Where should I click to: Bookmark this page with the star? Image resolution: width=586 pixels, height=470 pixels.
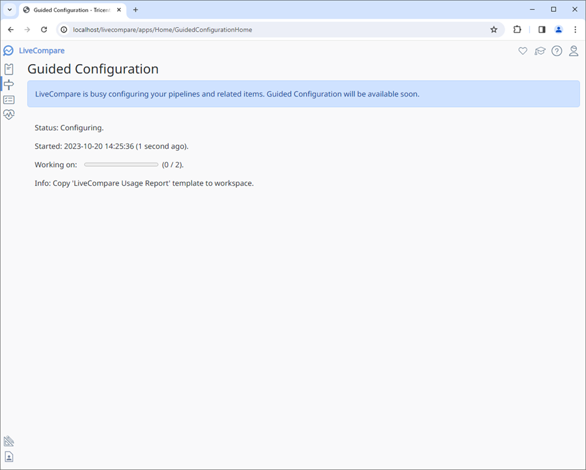pos(494,29)
